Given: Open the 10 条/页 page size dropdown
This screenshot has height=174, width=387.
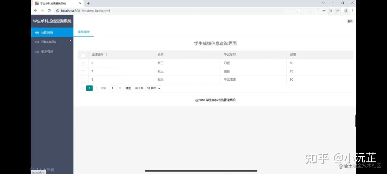Looking at the screenshot, I should point(153,88).
